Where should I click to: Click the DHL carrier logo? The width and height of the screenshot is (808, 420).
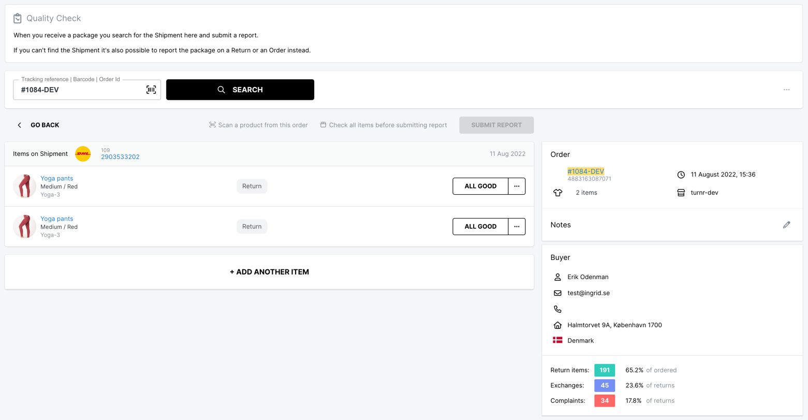coord(83,154)
